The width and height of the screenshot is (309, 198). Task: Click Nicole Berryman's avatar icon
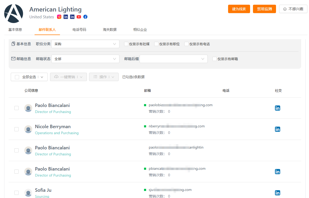[28, 129]
